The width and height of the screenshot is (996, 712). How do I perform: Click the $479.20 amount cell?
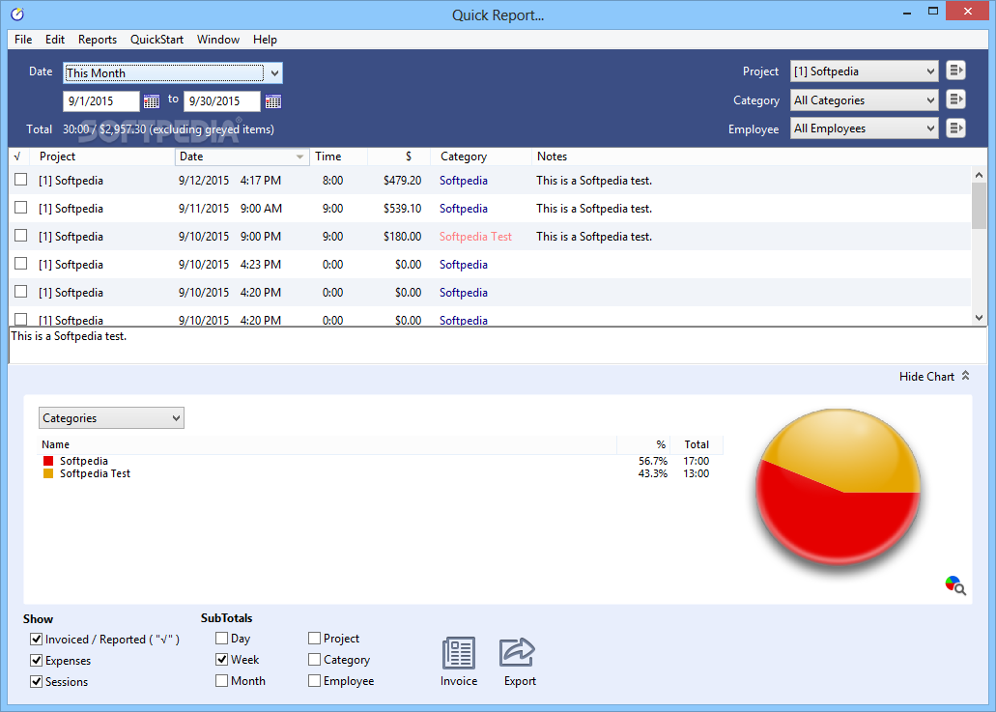[402, 181]
